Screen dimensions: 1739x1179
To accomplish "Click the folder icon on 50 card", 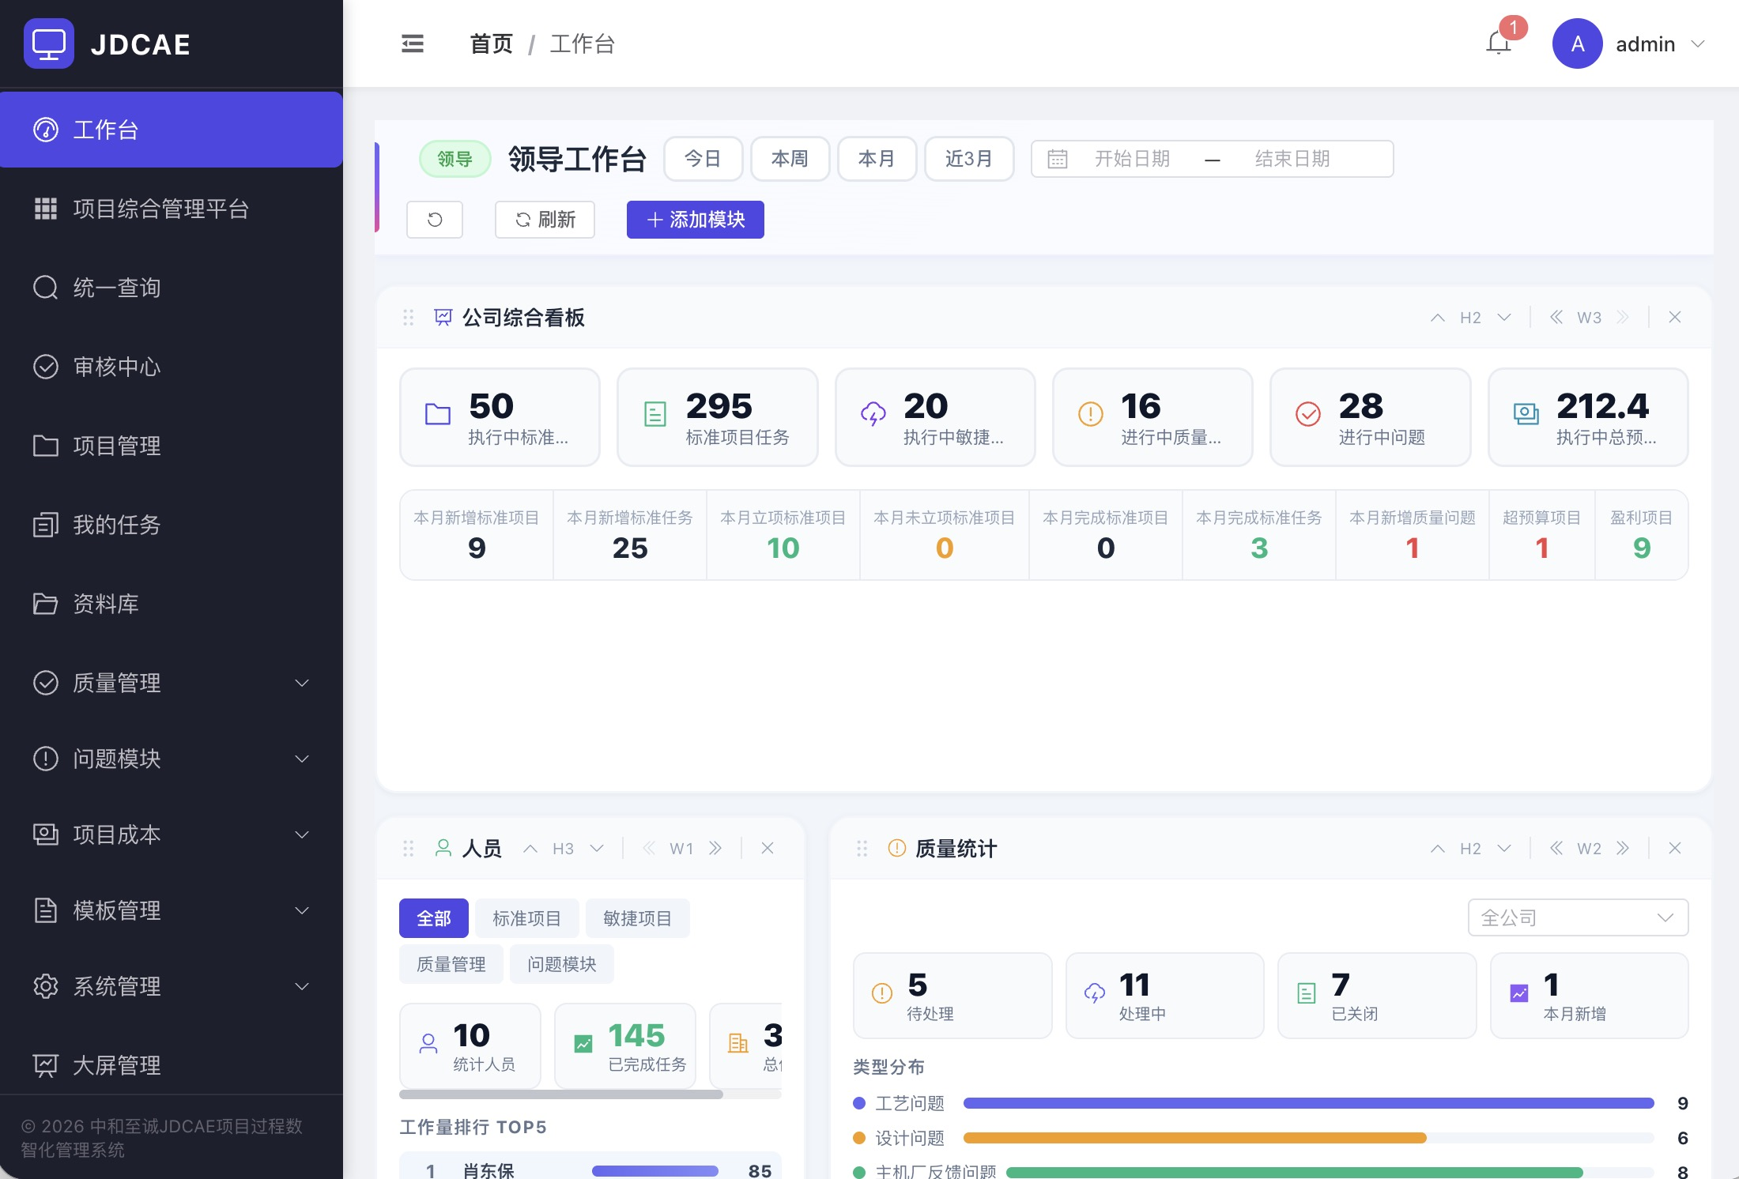I will coord(438,413).
